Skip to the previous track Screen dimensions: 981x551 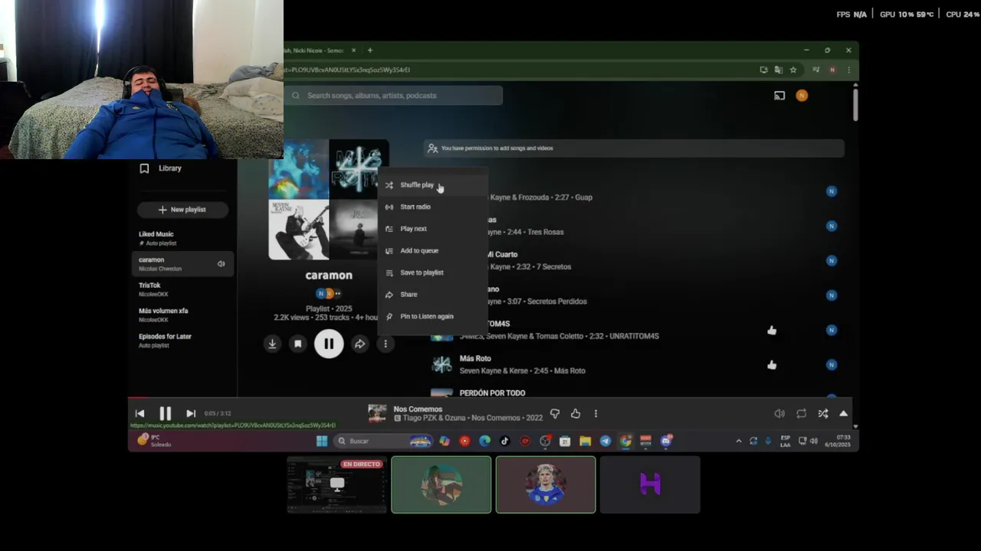[139, 413]
